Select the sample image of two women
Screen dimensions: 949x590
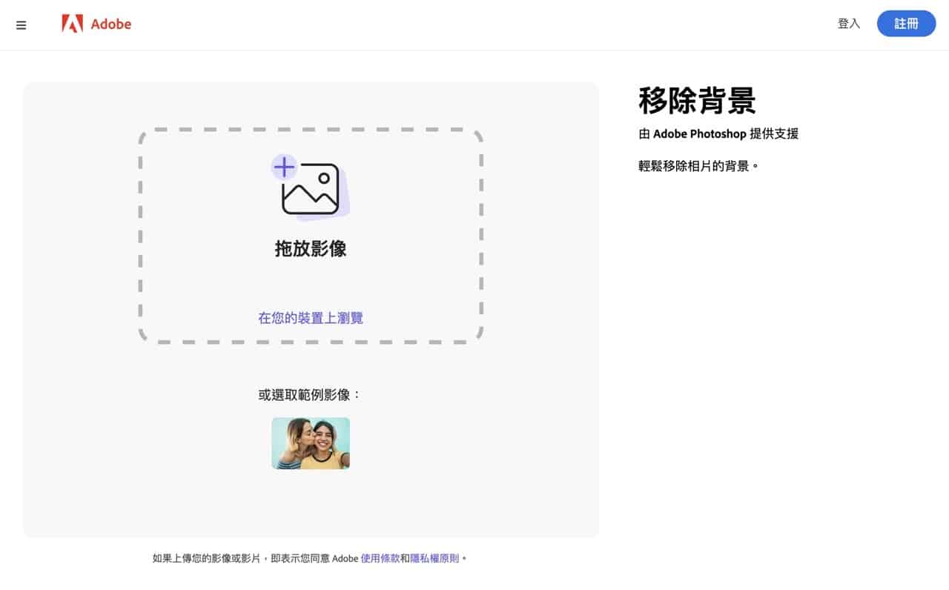point(311,443)
